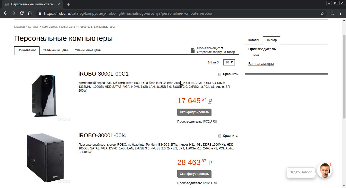Click the document icon beside Нужна помощь

click(193, 50)
